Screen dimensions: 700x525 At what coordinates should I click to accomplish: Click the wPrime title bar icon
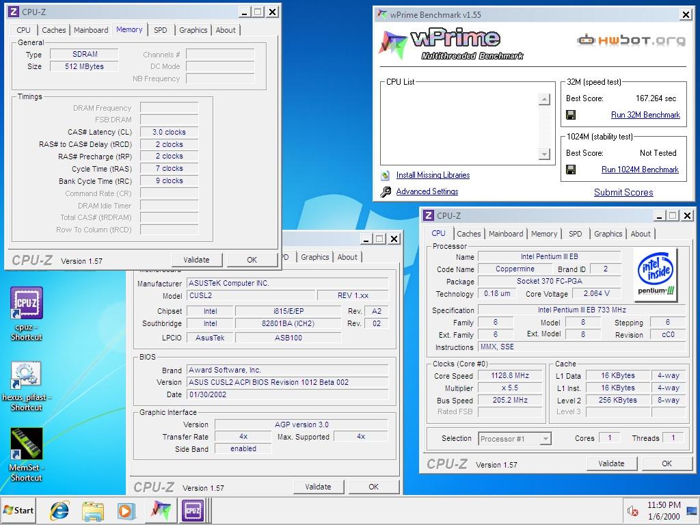(381, 15)
